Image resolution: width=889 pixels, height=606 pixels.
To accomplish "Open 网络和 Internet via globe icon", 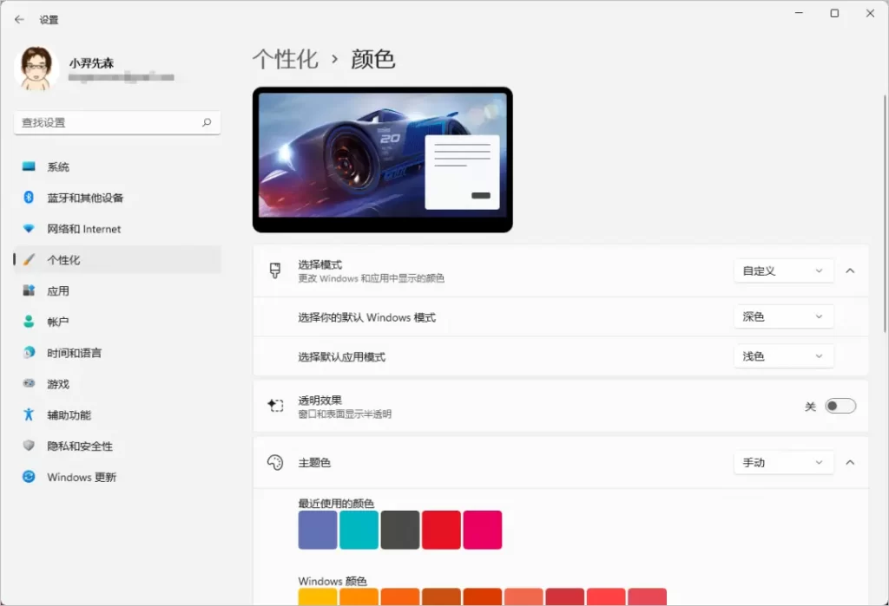I will coord(30,229).
